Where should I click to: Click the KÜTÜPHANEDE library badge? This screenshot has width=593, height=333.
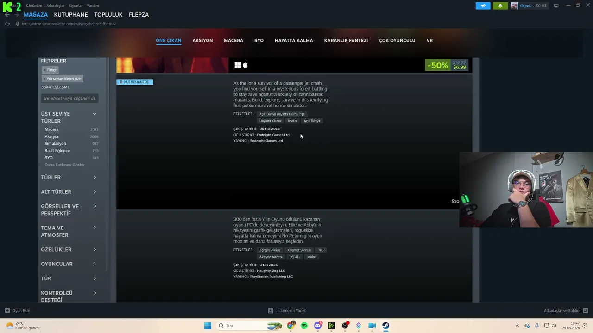tap(134, 82)
